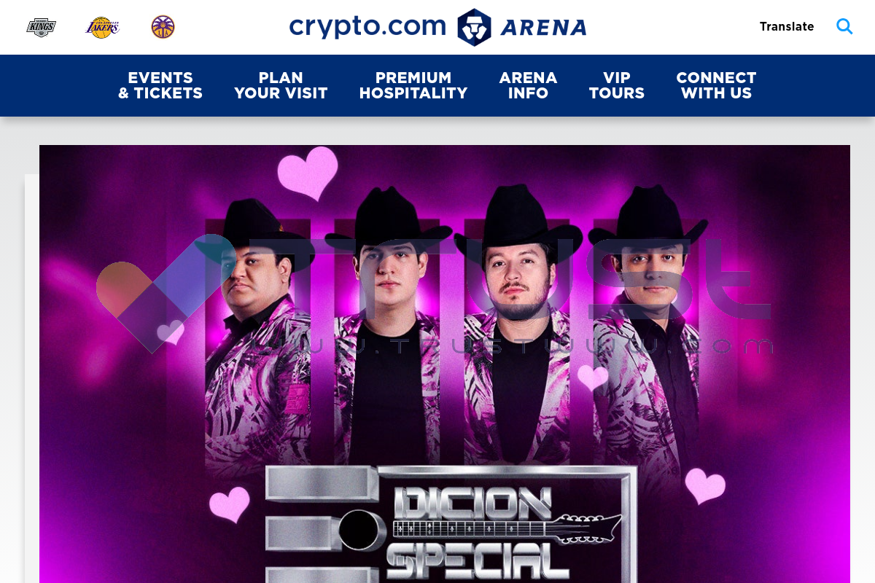
Task: Expand the Premium Hospitality menu
Action: (413, 85)
